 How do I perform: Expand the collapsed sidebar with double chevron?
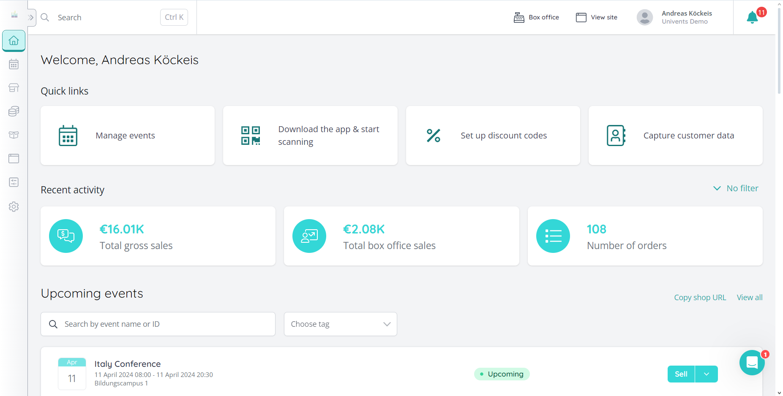(x=30, y=17)
